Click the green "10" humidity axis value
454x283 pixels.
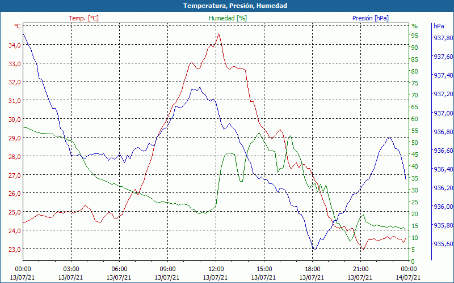pyautogui.click(x=415, y=238)
